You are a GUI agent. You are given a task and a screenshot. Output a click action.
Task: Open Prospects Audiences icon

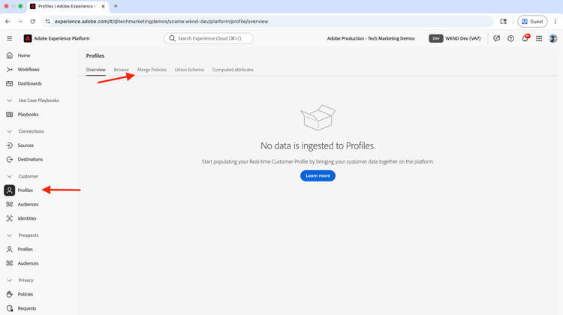pyautogui.click(x=10, y=263)
